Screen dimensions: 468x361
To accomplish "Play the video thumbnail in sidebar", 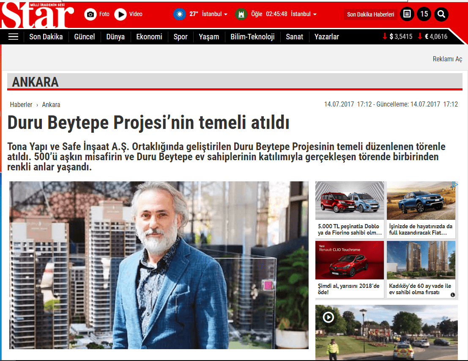I will (x=328, y=317).
